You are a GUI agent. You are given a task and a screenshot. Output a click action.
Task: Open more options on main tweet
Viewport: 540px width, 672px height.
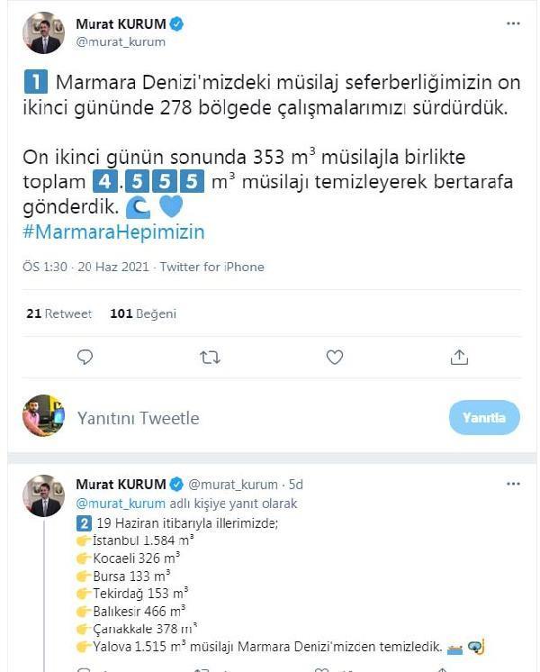coord(513,24)
